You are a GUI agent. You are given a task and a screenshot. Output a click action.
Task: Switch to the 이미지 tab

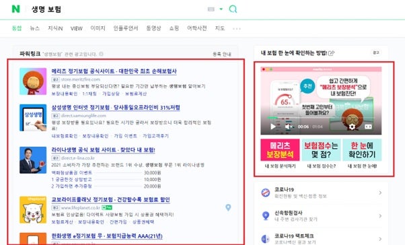(x=98, y=28)
